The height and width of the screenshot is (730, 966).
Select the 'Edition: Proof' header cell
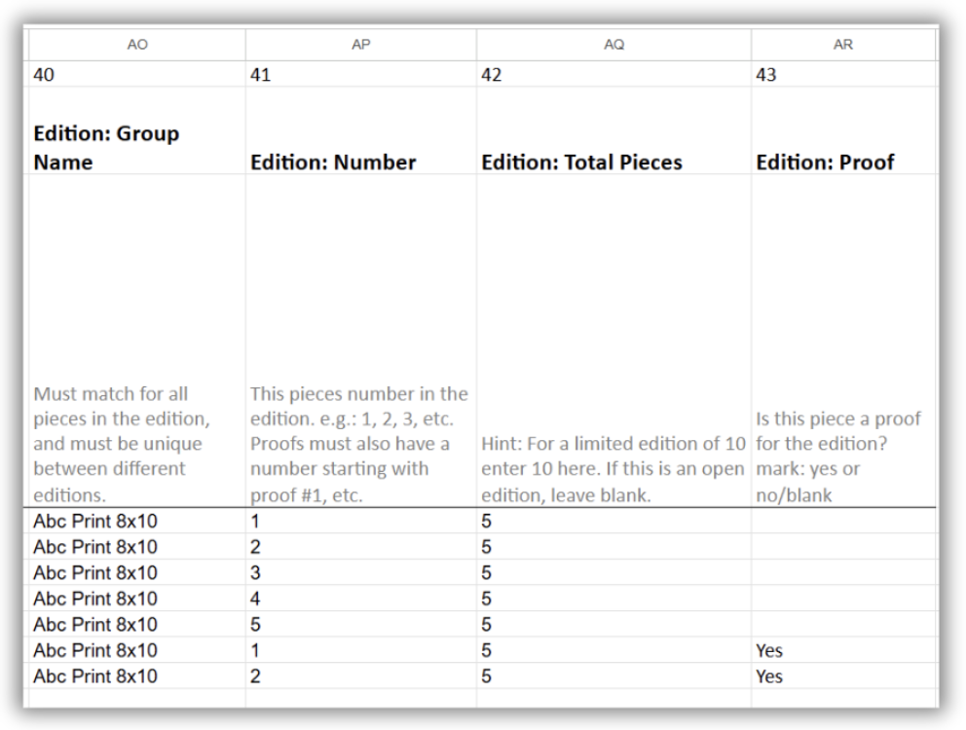coord(842,130)
